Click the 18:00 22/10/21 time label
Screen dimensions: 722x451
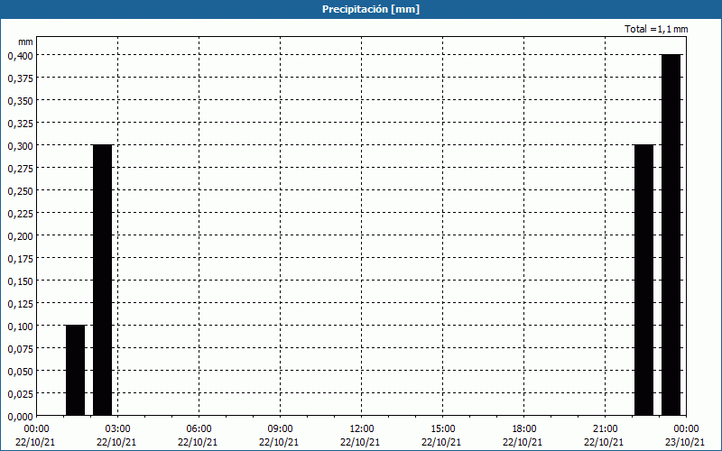[x=523, y=436]
